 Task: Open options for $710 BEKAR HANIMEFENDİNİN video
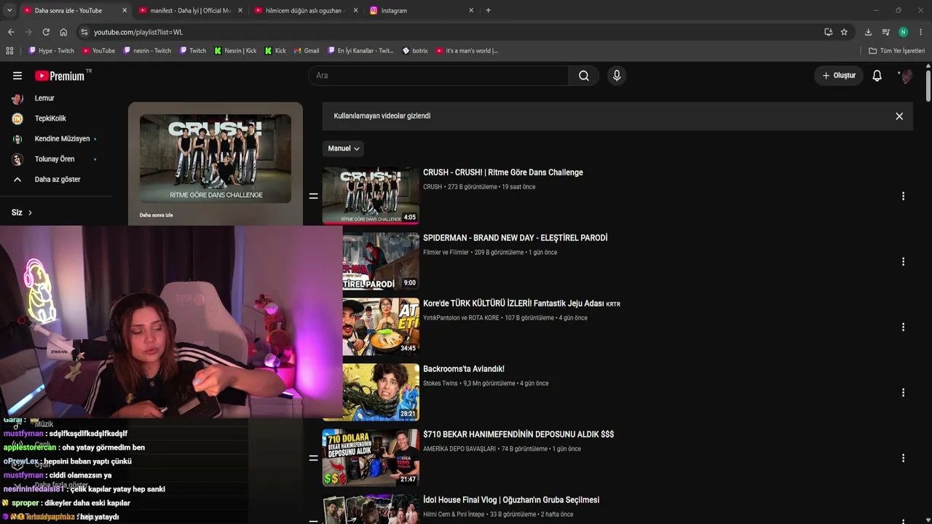point(903,458)
